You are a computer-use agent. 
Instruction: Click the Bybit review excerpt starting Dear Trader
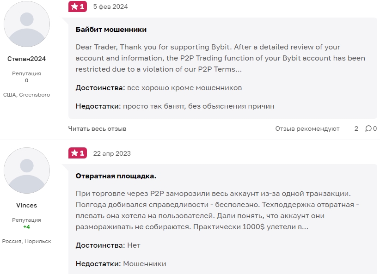(220, 58)
